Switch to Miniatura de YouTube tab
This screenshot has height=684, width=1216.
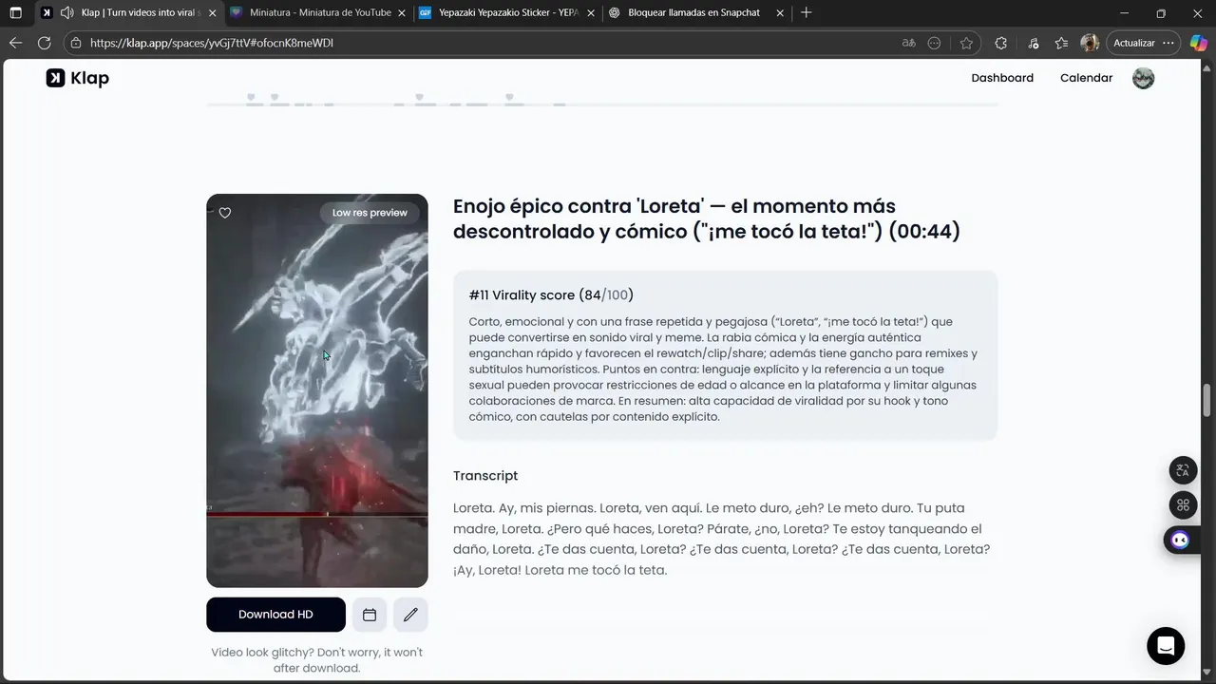click(x=318, y=12)
